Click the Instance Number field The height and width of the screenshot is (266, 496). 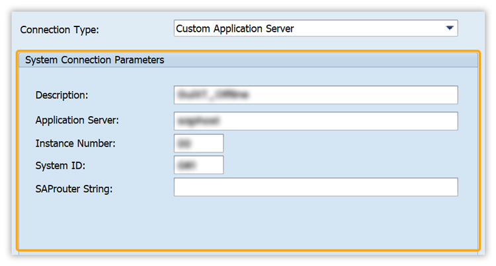[198, 143]
